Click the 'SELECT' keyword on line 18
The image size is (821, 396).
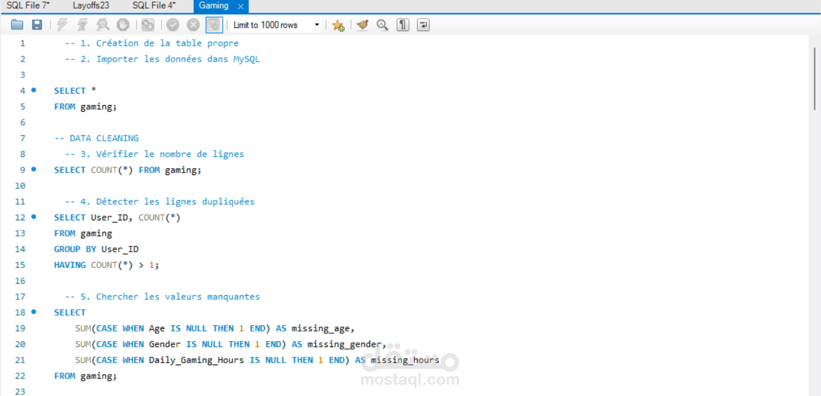pos(70,313)
